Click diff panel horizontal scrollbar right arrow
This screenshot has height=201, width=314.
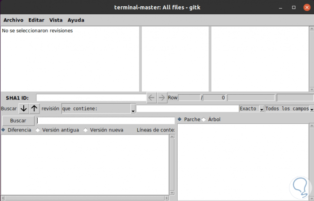point(166,198)
